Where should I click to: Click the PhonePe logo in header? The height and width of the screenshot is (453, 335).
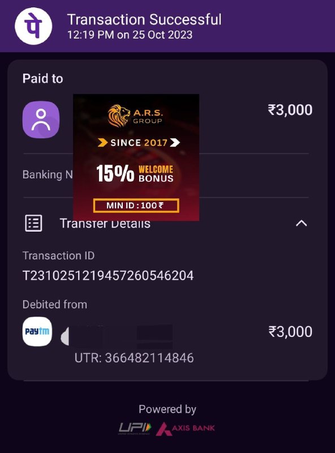33,26
